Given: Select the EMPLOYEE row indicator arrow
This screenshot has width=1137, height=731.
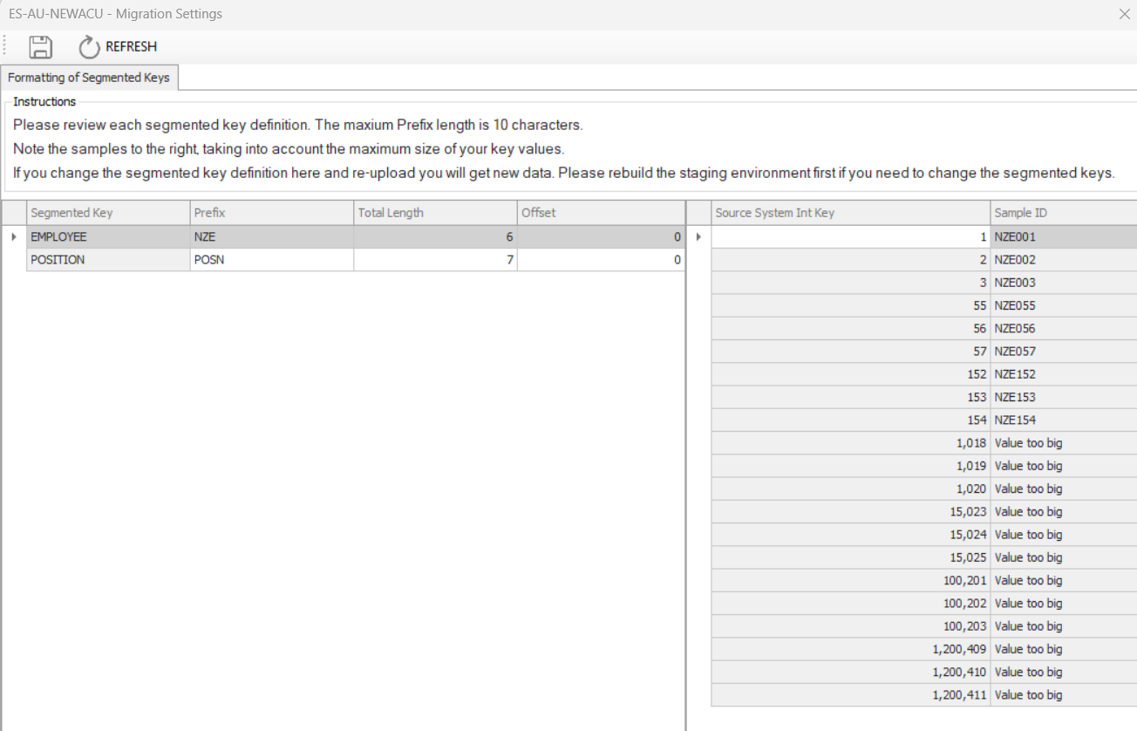Looking at the screenshot, I should (15, 236).
